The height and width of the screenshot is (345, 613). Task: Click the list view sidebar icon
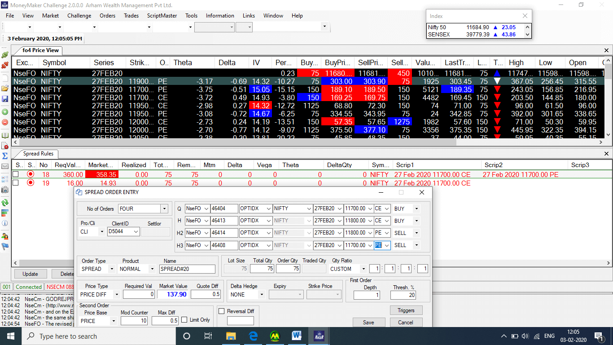point(5,179)
